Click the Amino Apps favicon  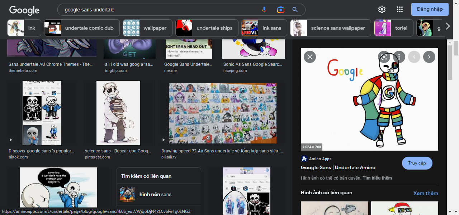304,159
